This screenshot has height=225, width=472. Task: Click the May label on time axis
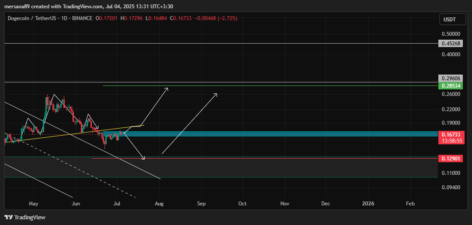33,204
